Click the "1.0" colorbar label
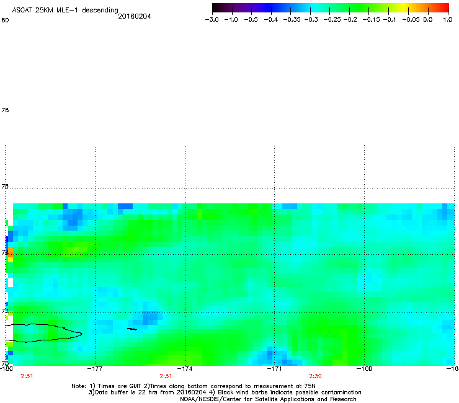The image size is (459, 403). (x=448, y=20)
